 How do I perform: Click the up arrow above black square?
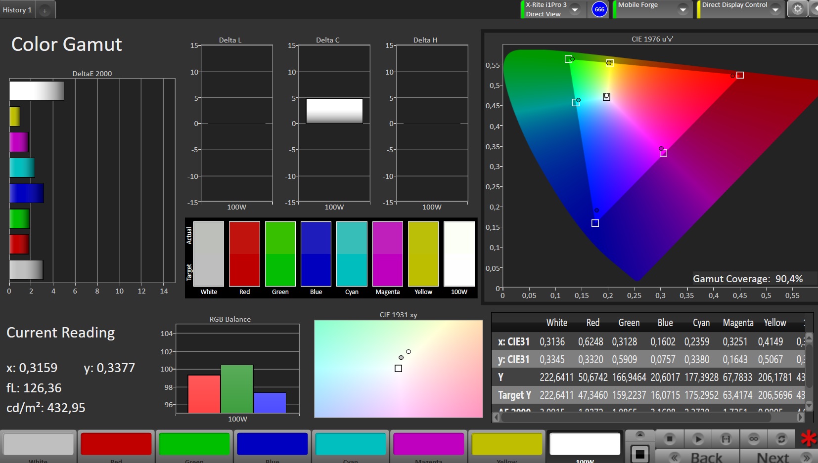point(640,434)
